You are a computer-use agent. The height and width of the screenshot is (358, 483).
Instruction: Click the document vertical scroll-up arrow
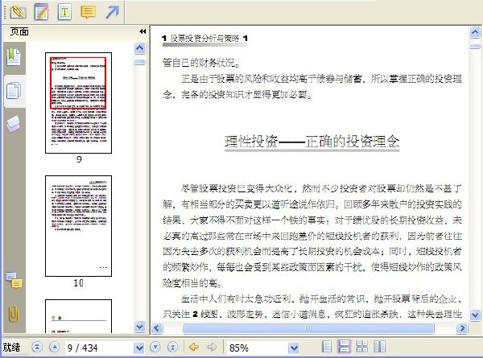[x=475, y=32]
